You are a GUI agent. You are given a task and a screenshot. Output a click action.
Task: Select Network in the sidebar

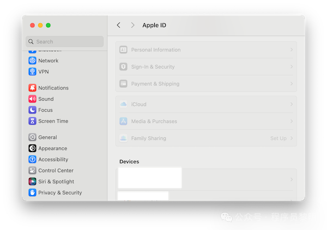tap(48, 60)
